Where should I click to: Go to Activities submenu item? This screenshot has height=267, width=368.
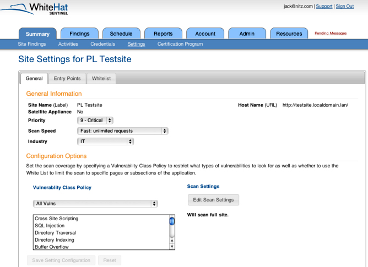(68, 44)
